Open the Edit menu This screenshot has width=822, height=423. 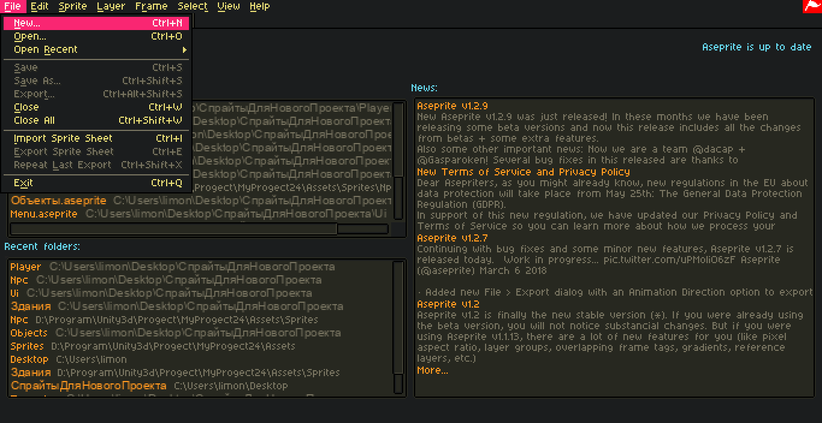tap(40, 7)
